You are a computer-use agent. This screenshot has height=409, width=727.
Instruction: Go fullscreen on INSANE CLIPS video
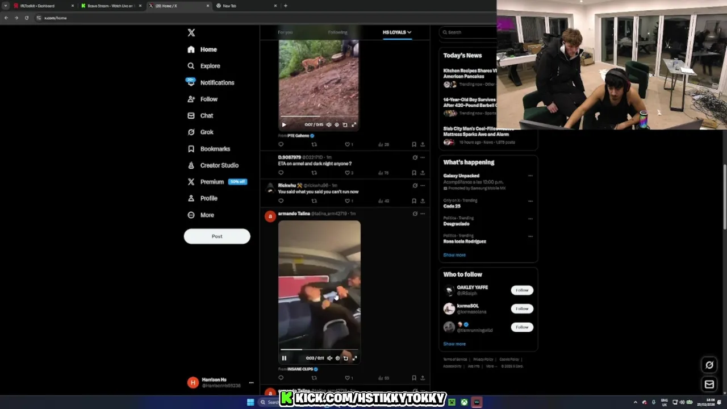tap(354, 358)
